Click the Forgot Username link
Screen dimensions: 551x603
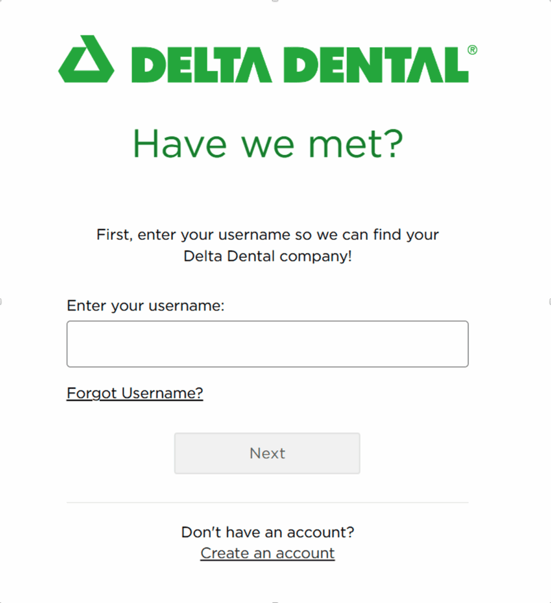[135, 393]
